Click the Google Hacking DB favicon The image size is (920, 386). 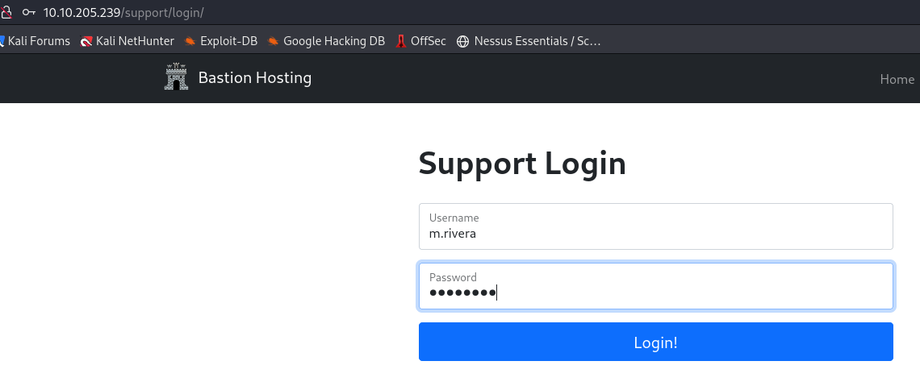pos(274,41)
